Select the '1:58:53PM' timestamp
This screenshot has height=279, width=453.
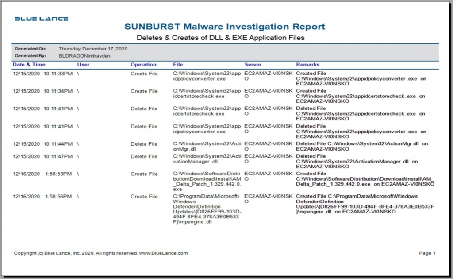59,174
